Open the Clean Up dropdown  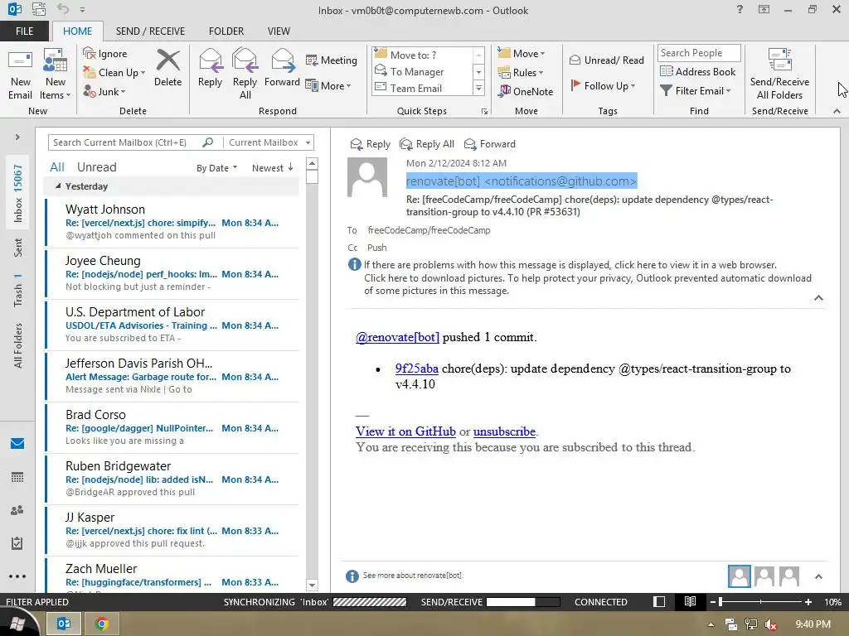[x=114, y=73]
